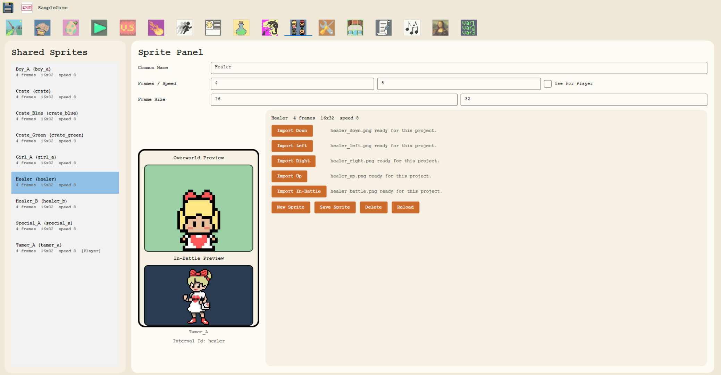
Task: Click the Import Up button
Action: click(x=289, y=176)
